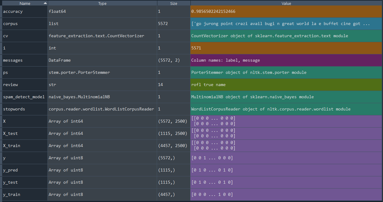Click the Value column header
Screen dimensions: 383x202
286,3
